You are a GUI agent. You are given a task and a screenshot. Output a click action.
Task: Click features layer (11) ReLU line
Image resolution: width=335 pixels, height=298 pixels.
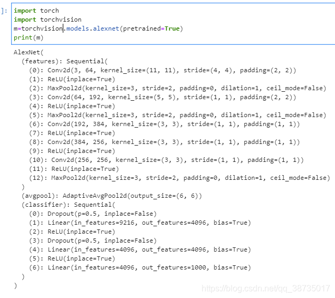(74, 169)
